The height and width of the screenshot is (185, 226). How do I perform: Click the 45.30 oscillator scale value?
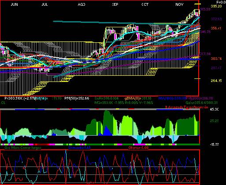pos(215,109)
